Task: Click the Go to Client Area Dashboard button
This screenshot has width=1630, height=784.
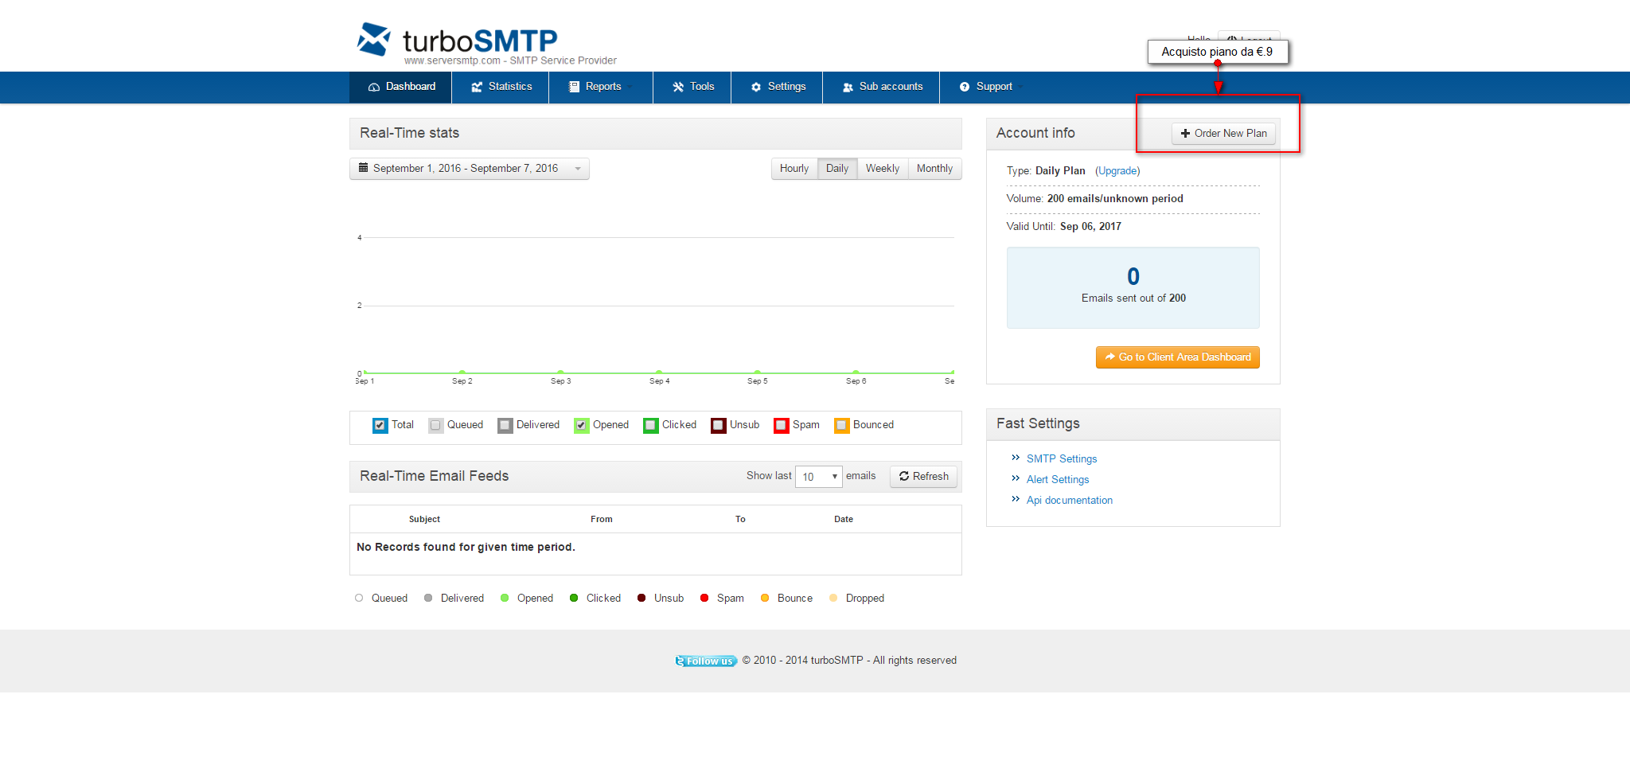Action: 1177,357
